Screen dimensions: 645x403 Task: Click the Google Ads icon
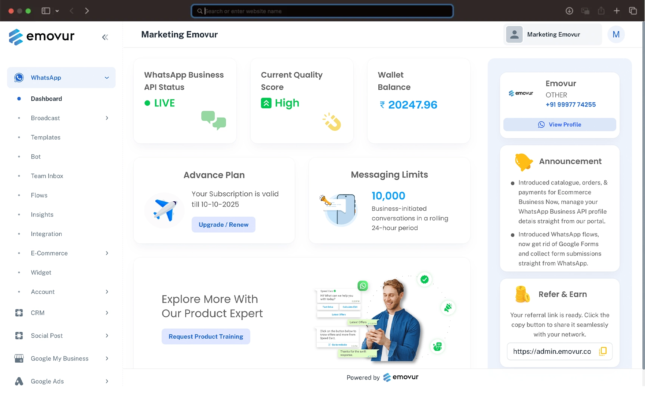[x=19, y=381]
